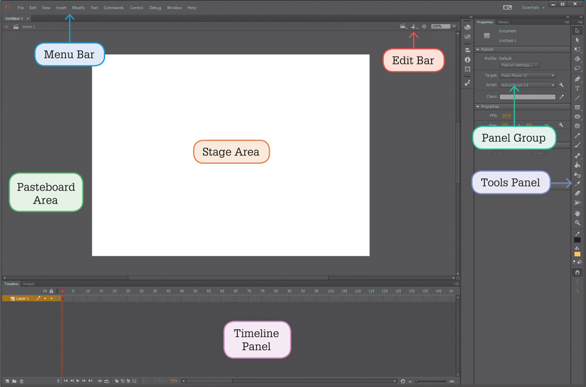Screen dimensions: 586x387
Task: Click the Center Stage icon
Action: [424, 26]
